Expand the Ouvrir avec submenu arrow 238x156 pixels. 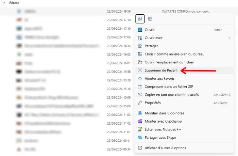pyautogui.click(x=229, y=38)
